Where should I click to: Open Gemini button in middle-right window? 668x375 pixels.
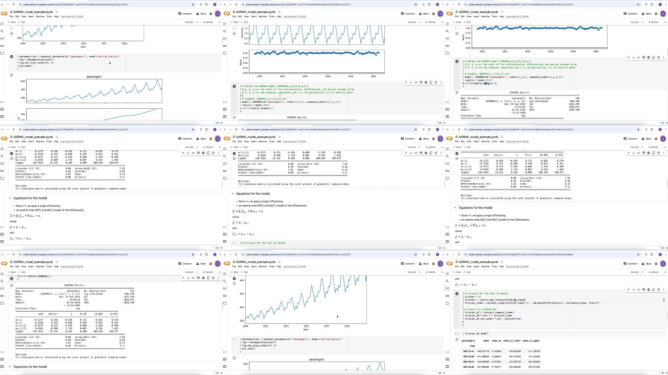coord(654,147)
